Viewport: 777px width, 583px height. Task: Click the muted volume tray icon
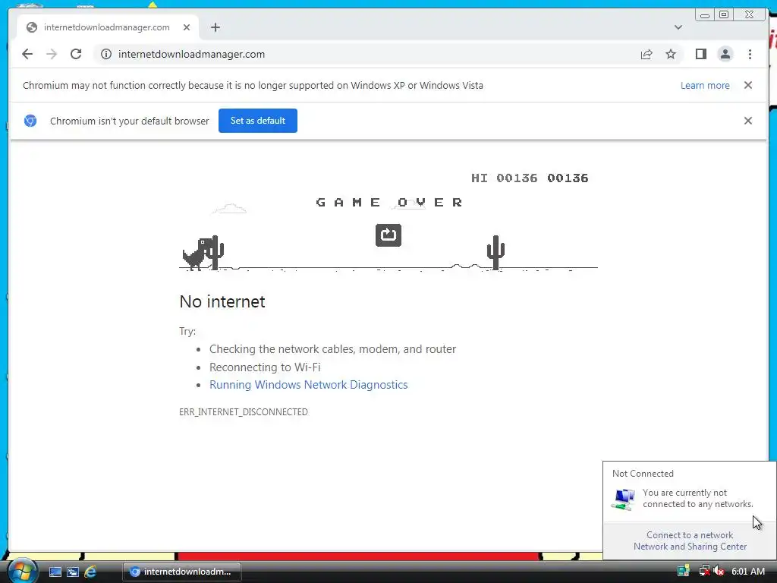[x=719, y=571]
